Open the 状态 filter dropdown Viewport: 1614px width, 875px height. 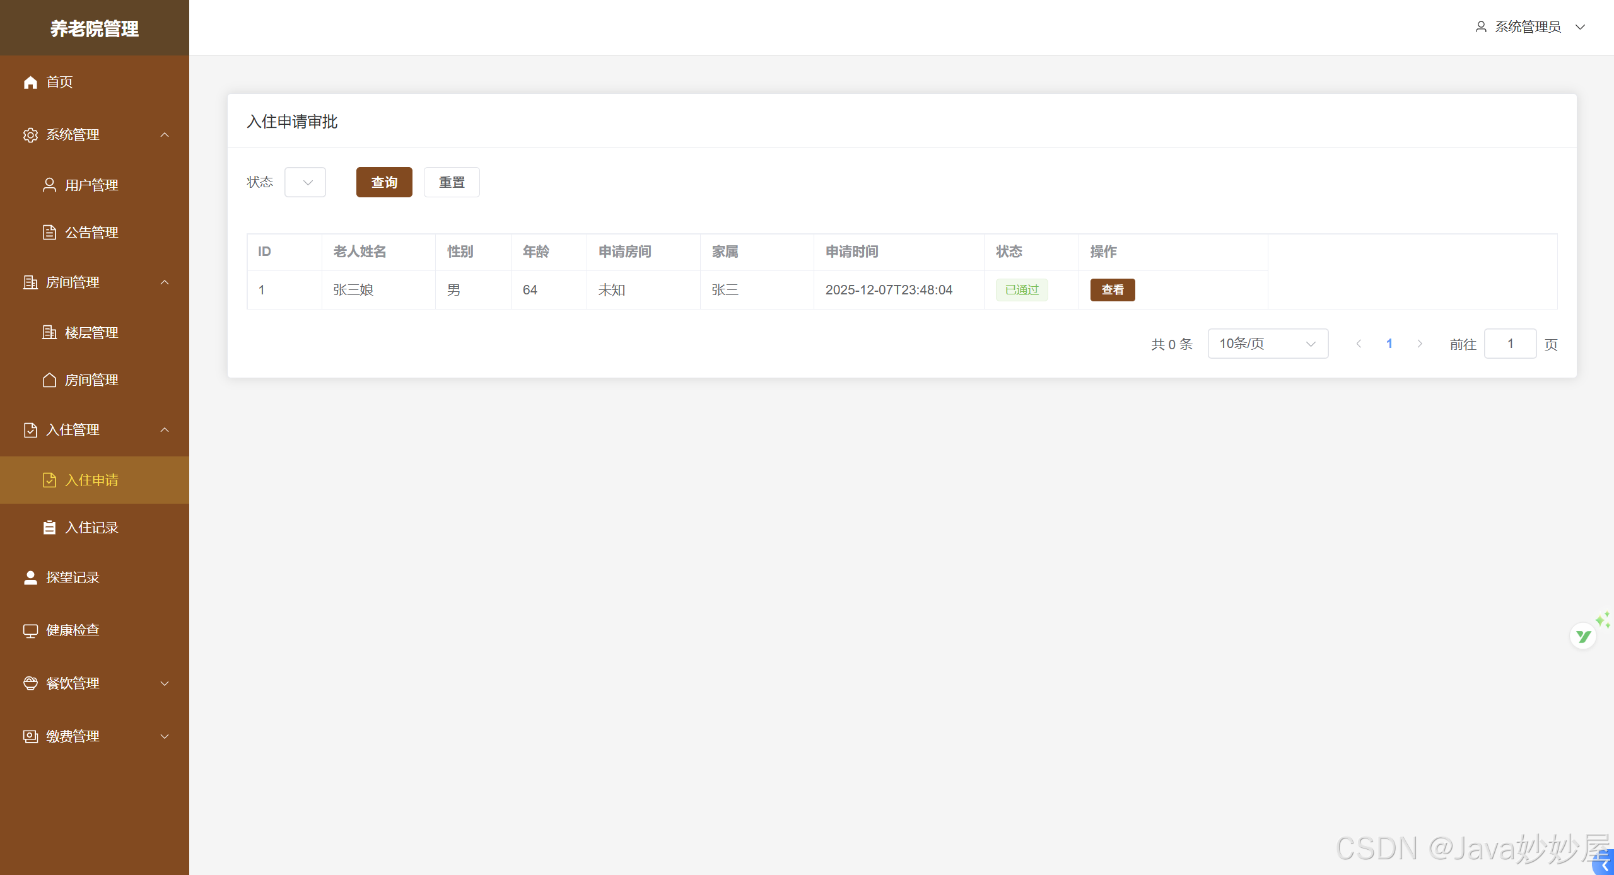coord(305,182)
